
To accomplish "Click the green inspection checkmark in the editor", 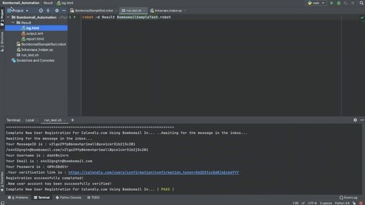I will (362, 18).
